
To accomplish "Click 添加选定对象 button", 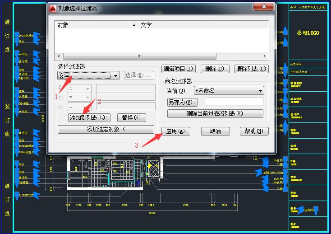I will 106,129.
